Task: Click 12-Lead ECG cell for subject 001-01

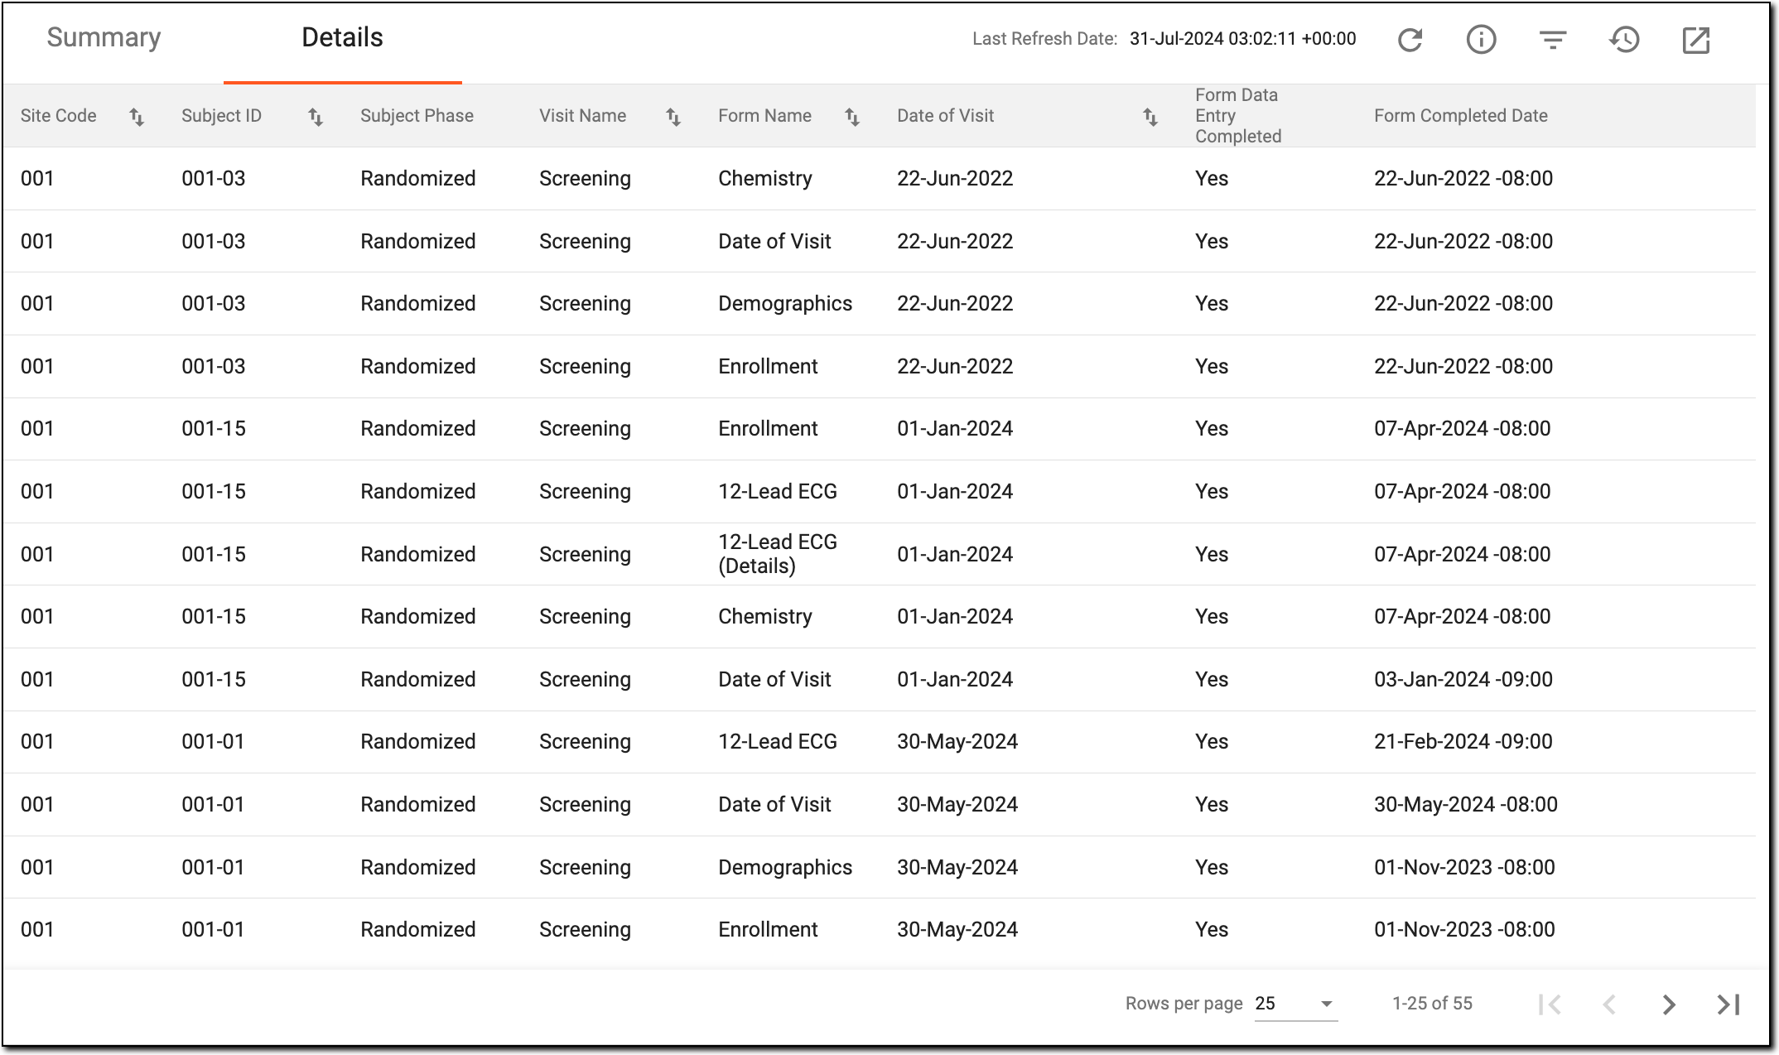Action: pyautogui.click(x=778, y=741)
